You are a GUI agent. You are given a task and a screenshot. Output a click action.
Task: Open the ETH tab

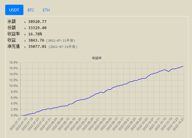(46, 10)
